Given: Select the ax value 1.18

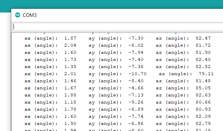Looking at the screenshot, I should tap(70, 102).
